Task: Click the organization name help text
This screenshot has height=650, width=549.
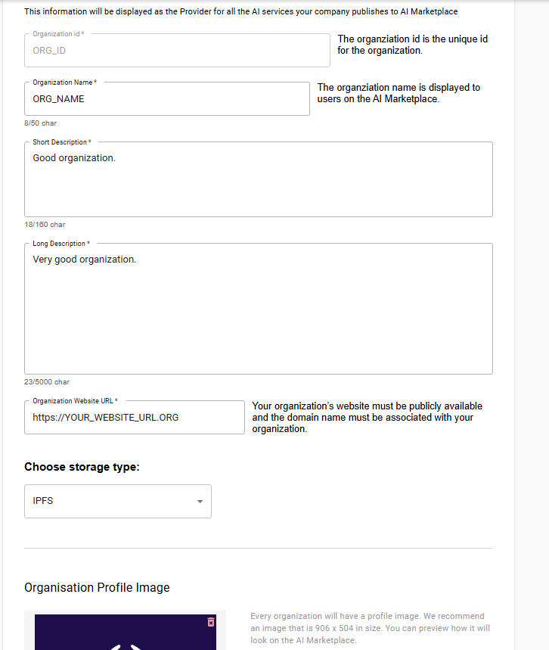Action: (399, 93)
